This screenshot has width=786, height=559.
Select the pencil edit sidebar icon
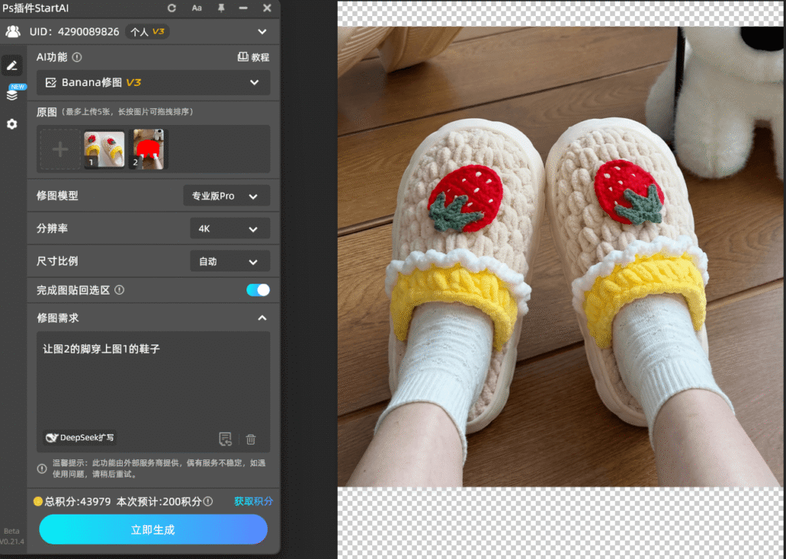[x=12, y=65]
